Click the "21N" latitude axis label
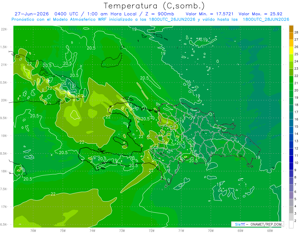 tap(4, 65)
